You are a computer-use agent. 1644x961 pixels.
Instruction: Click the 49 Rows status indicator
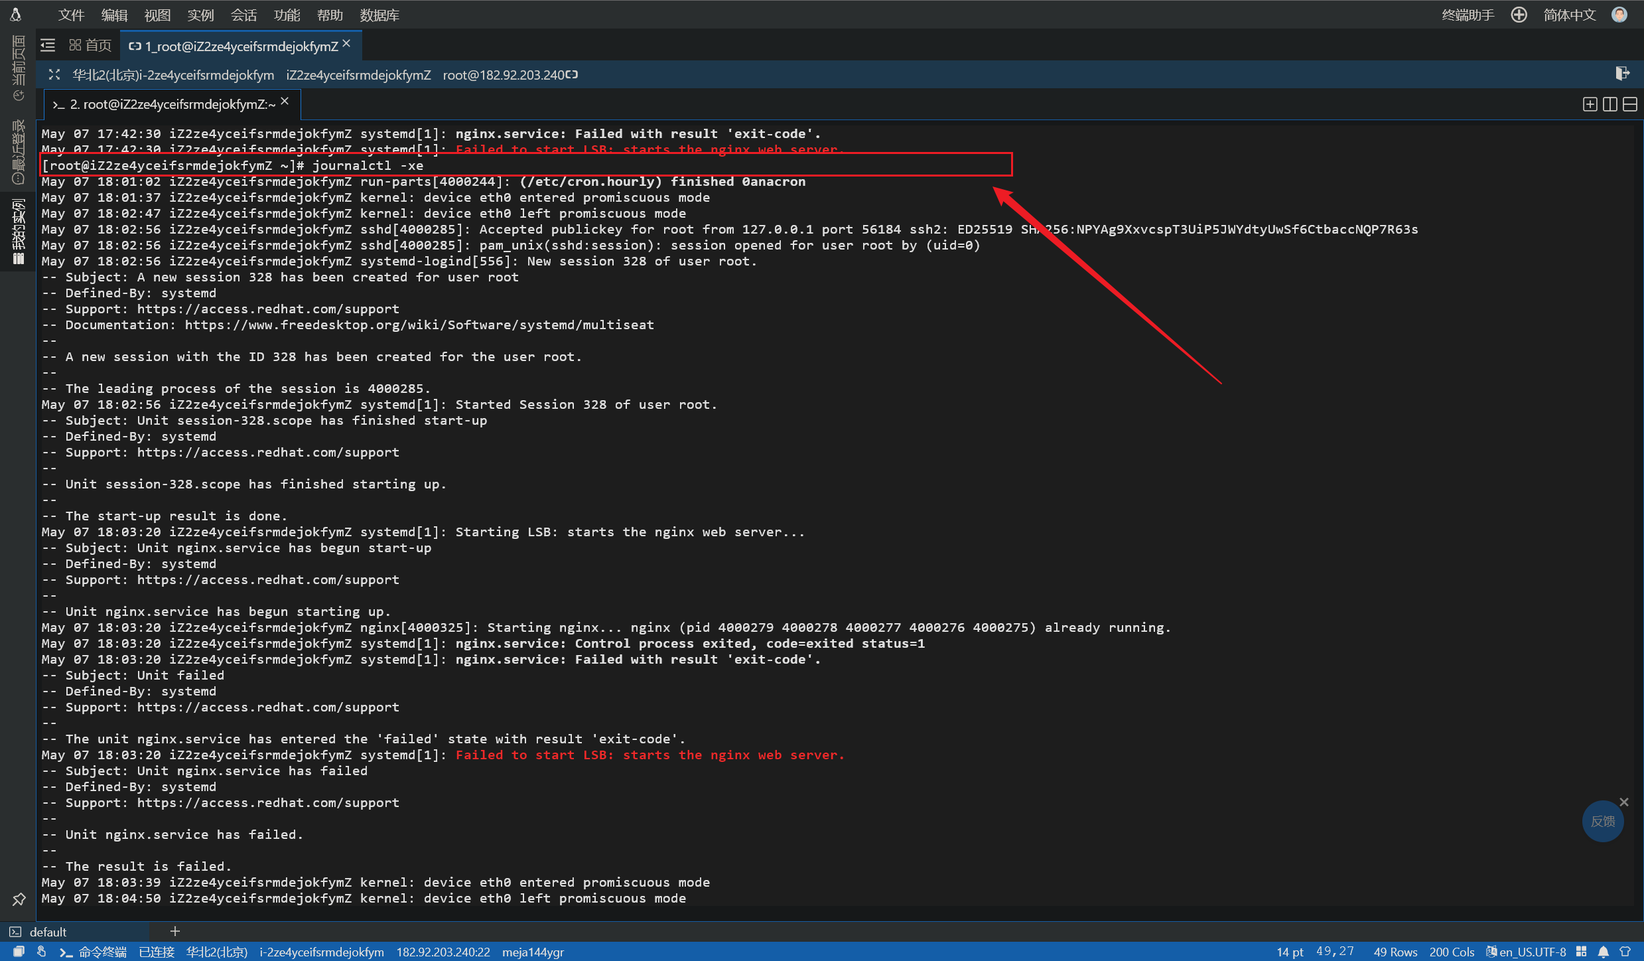tap(1395, 952)
